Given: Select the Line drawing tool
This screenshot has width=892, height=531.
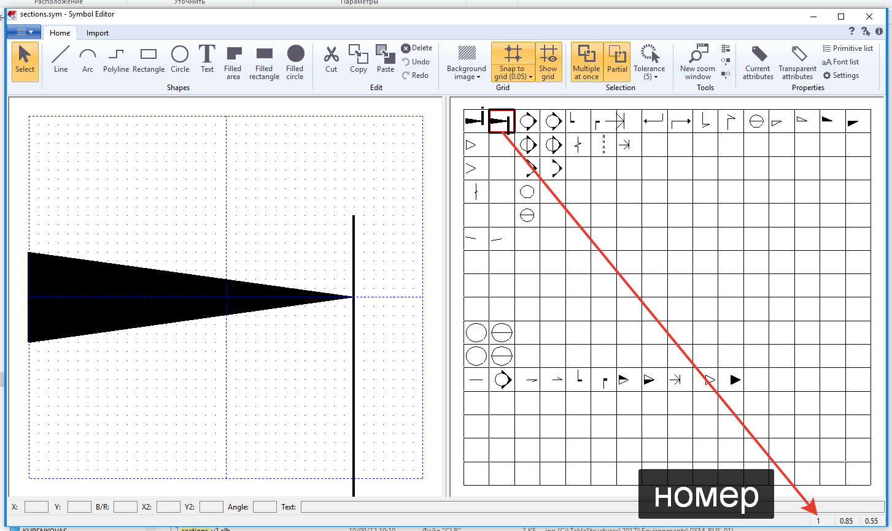Looking at the screenshot, I should 61,60.
